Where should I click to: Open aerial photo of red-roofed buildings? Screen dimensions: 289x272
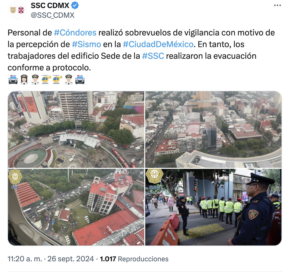(76, 207)
